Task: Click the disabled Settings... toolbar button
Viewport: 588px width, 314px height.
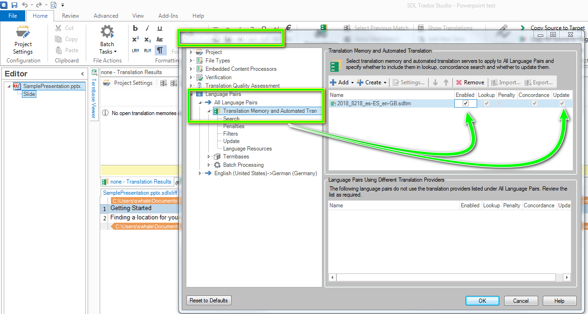Action: click(x=409, y=82)
